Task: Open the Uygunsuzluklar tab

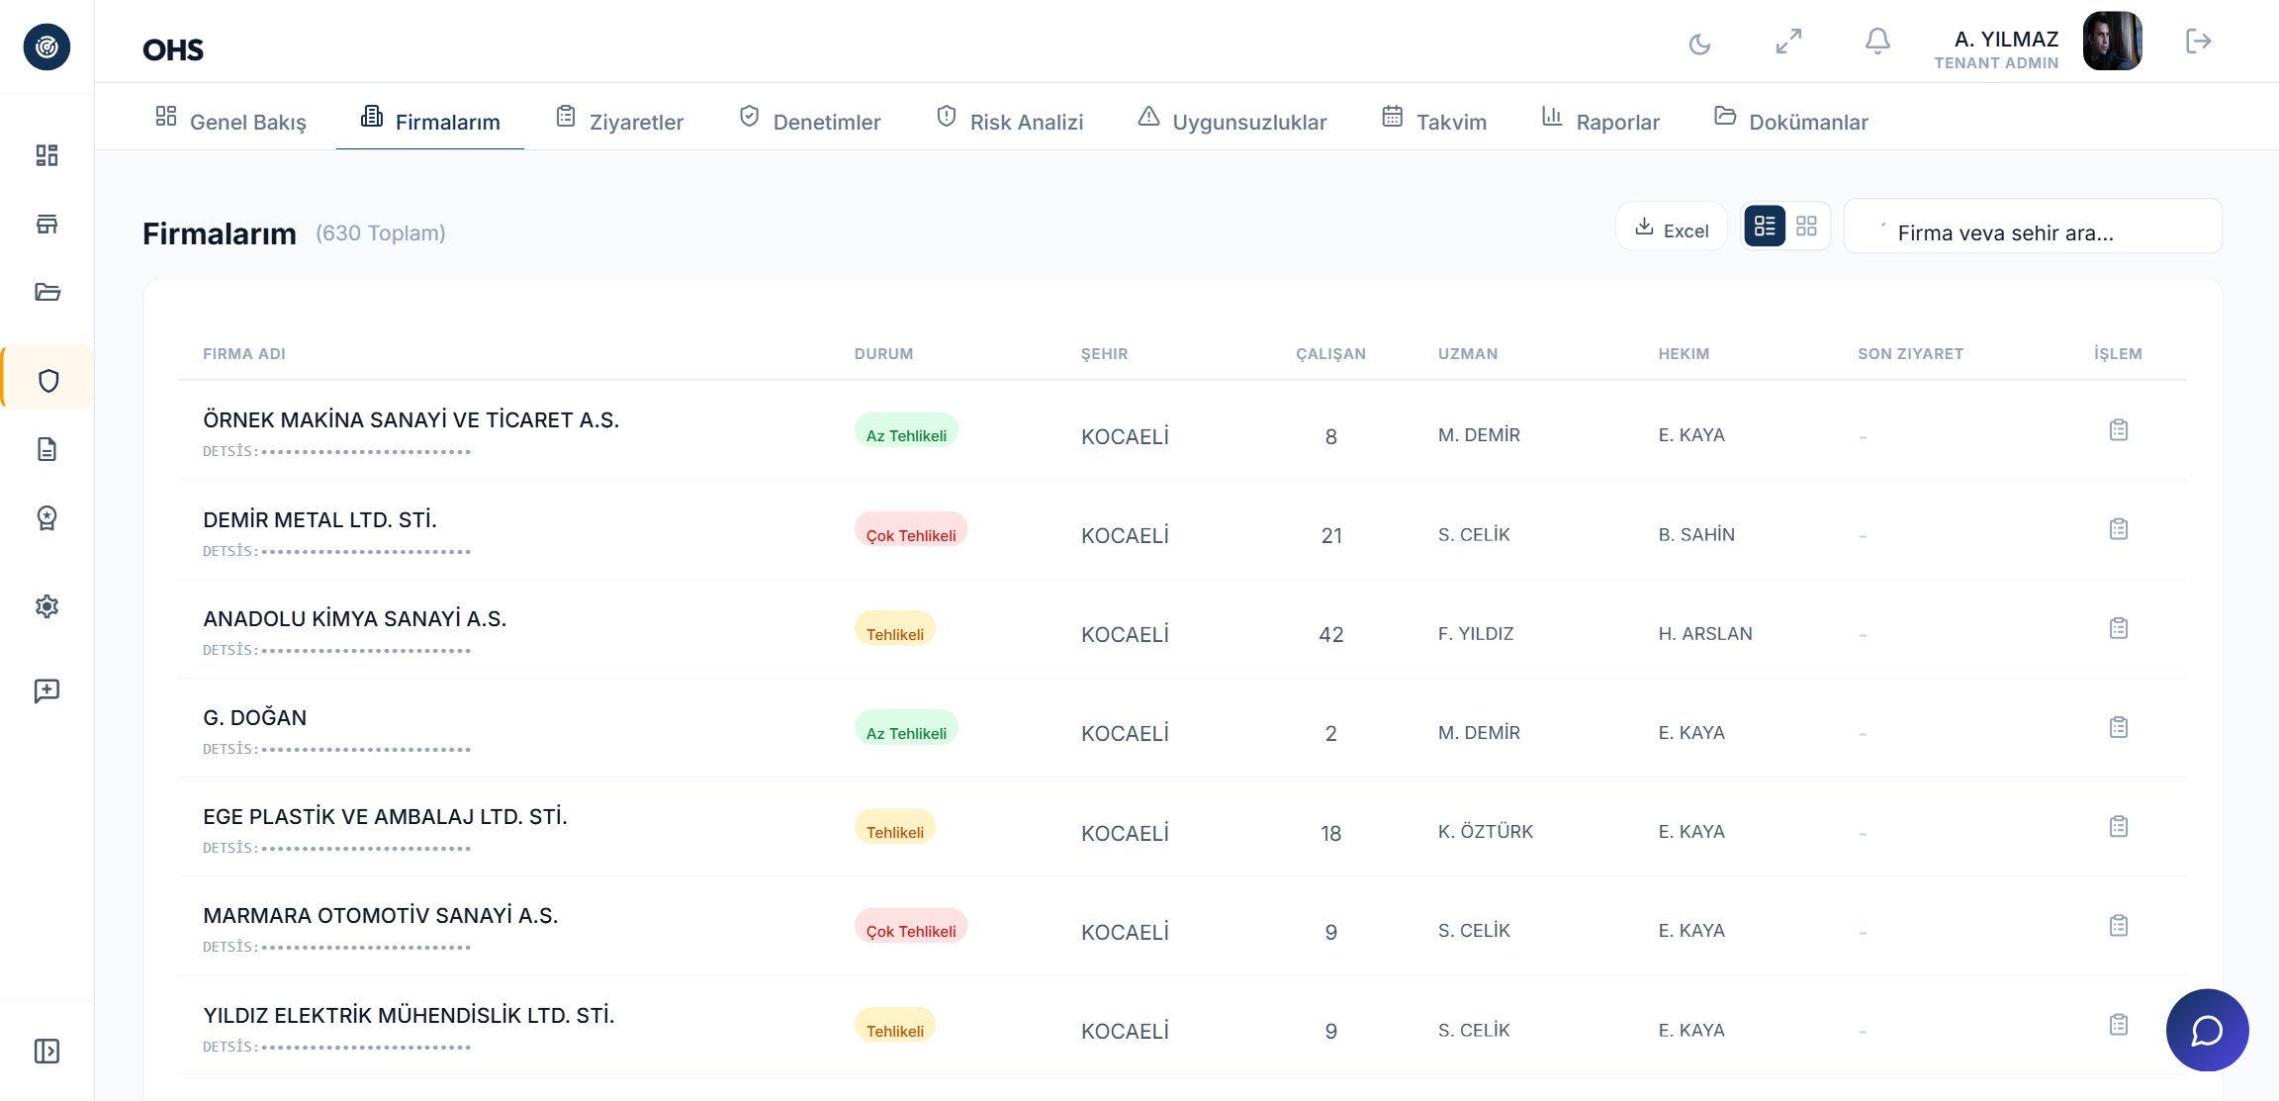Action: 1232,121
